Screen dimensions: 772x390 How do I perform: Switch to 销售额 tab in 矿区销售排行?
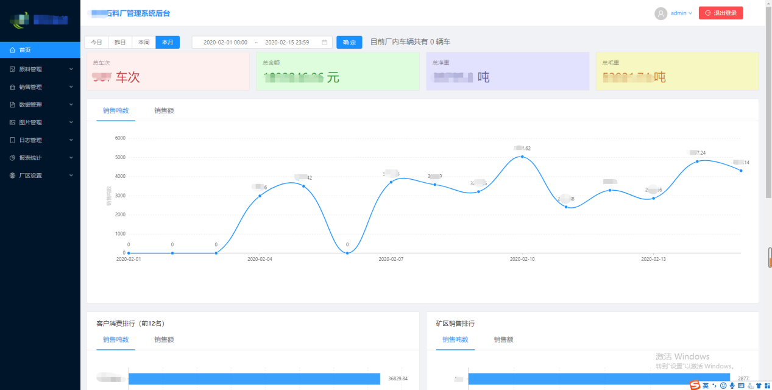(x=503, y=339)
